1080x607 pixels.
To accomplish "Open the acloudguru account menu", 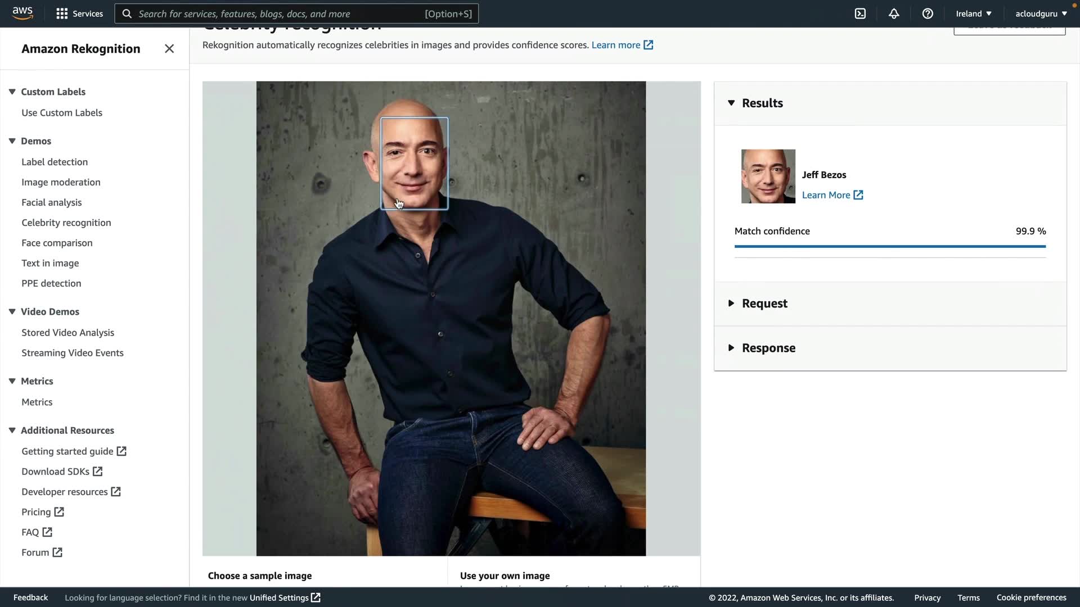I will [x=1041, y=13].
